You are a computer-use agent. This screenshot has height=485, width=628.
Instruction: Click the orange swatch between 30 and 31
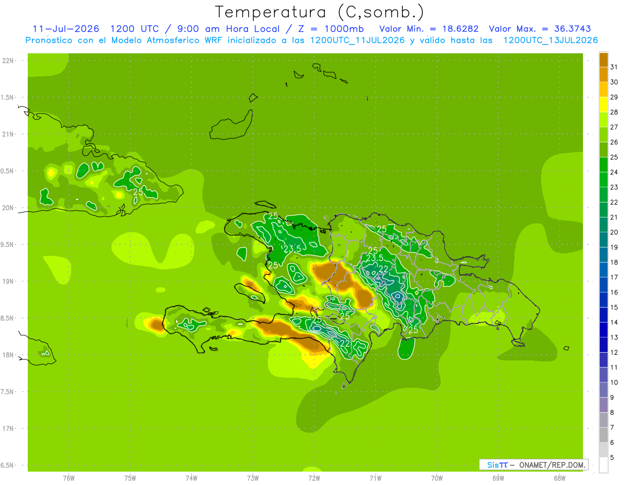pos(603,74)
